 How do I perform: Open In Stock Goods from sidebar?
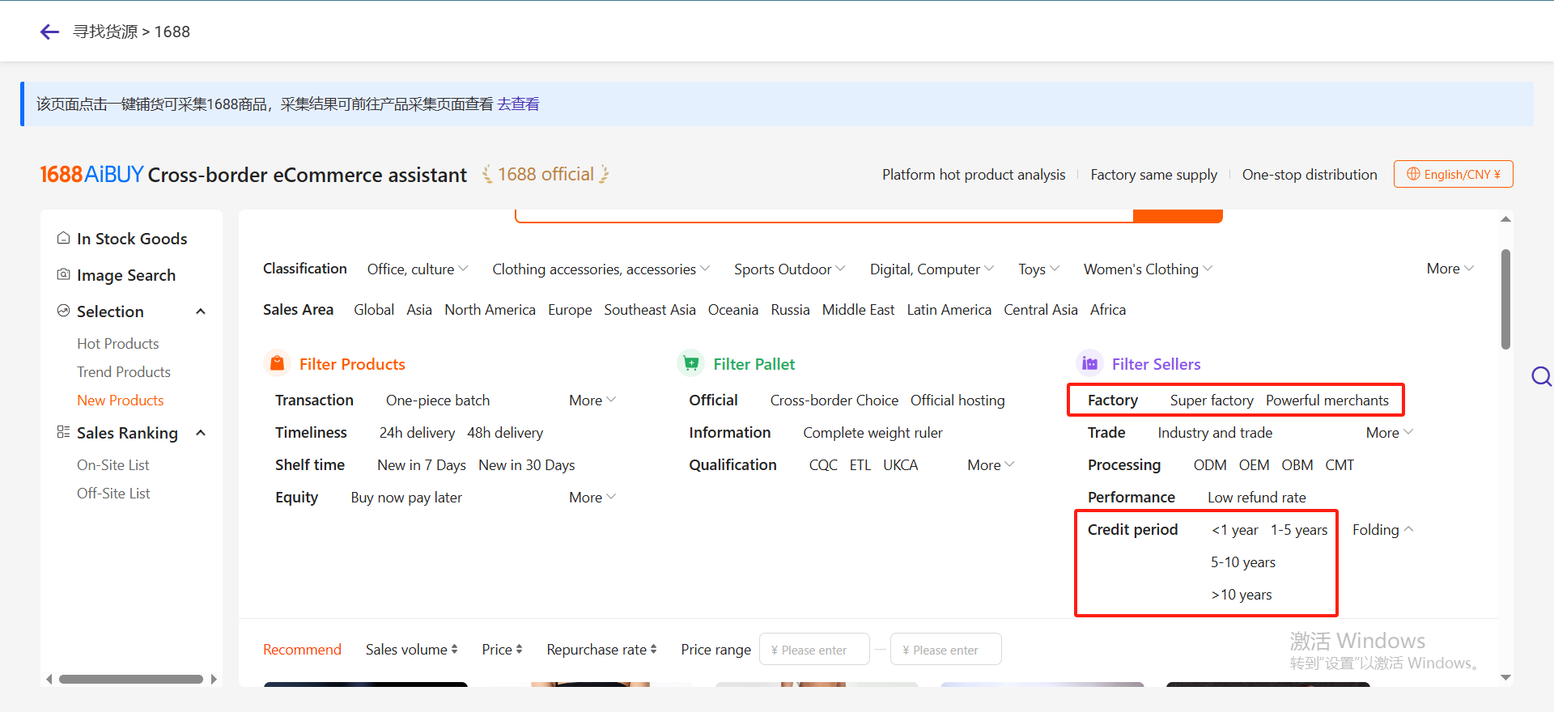pos(131,239)
